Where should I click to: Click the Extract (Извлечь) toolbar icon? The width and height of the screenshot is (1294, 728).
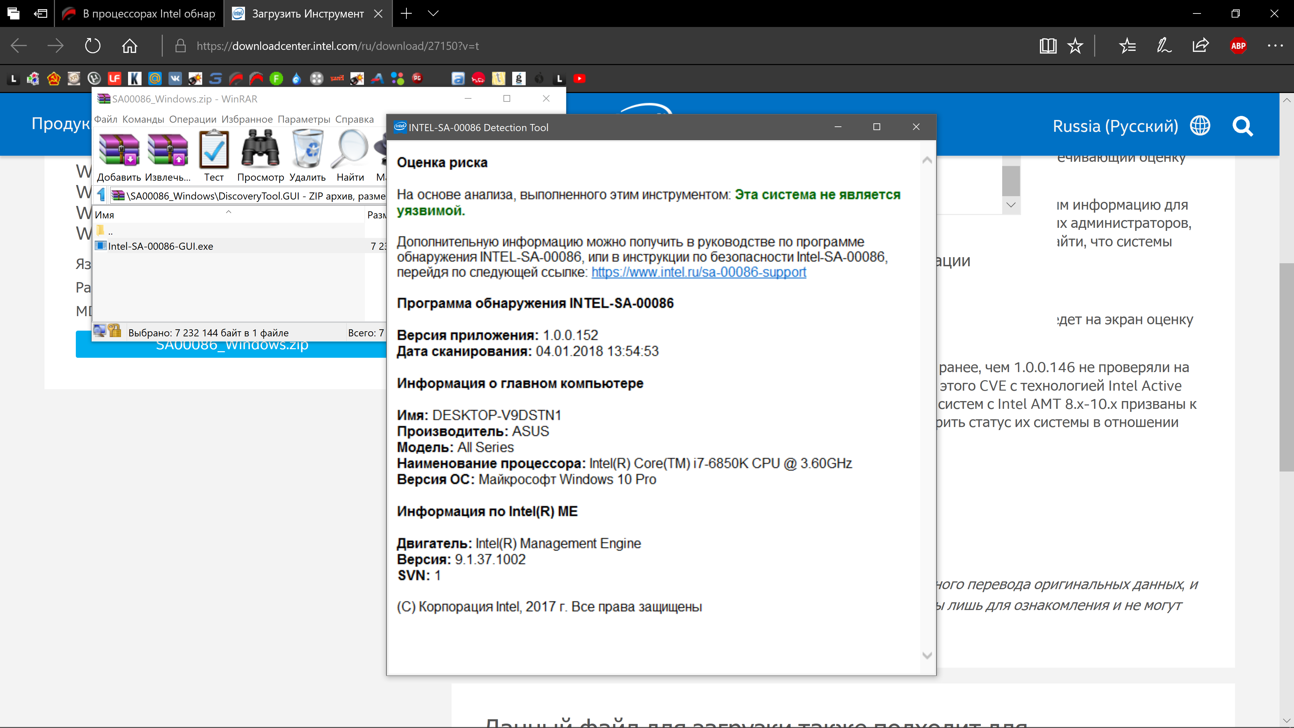point(168,150)
